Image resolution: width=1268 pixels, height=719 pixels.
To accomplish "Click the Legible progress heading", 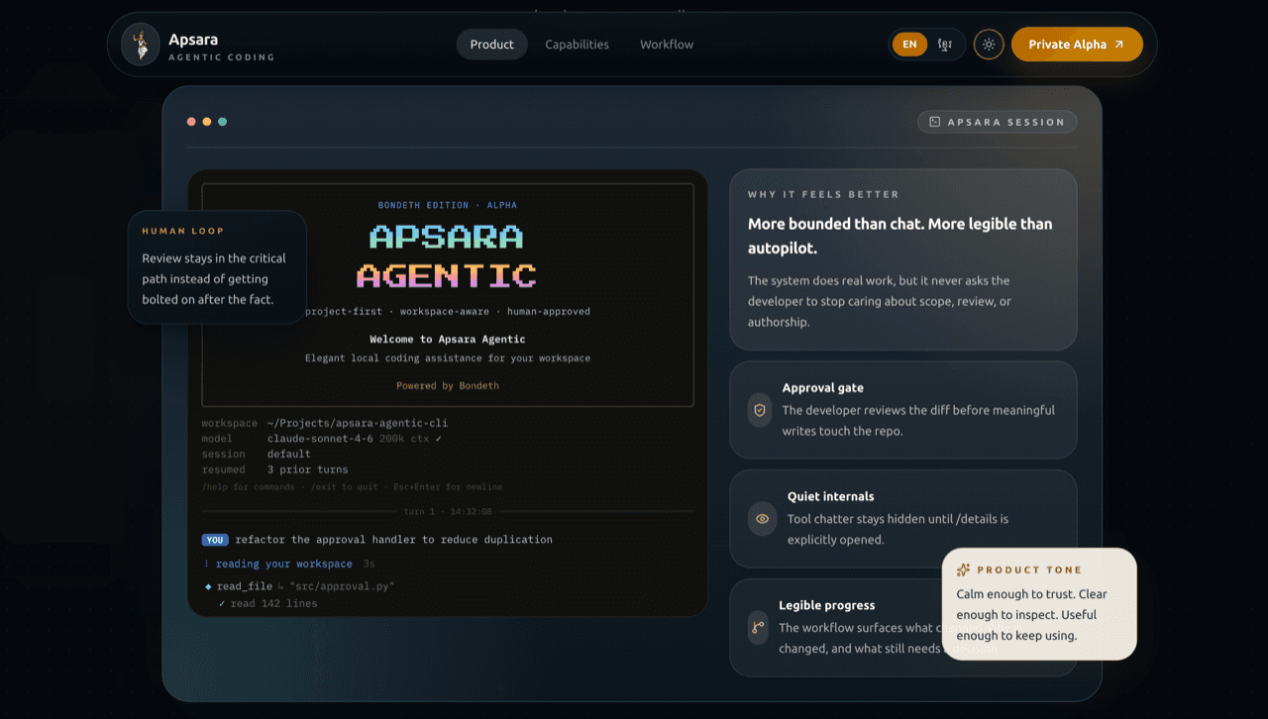I will click(826, 605).
